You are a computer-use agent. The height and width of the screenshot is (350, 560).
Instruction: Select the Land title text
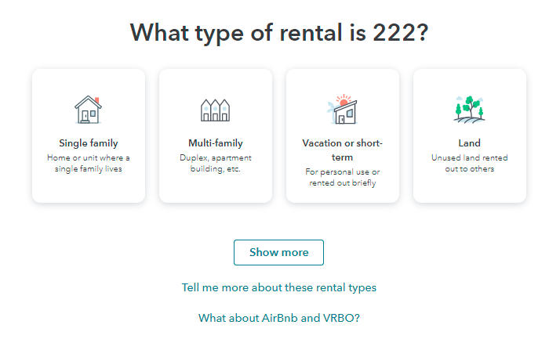click(x=469, y=143)
